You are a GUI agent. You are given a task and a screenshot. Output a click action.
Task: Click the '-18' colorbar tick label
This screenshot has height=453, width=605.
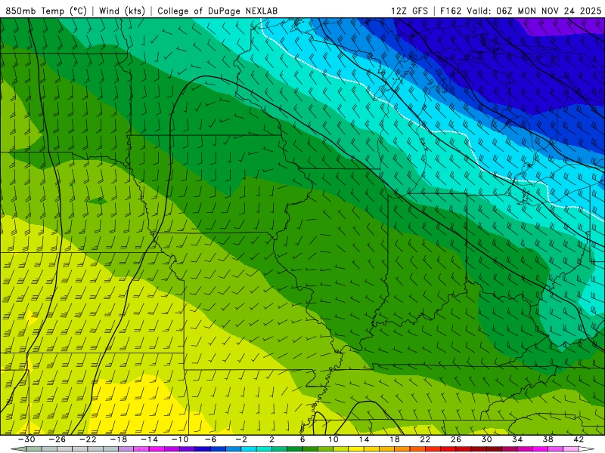pyautogui.click(x=119, y=439)
